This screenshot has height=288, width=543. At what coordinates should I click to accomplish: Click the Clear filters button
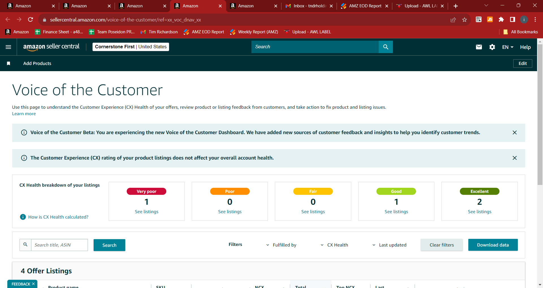pyautogui.click(x=442, y=245)
